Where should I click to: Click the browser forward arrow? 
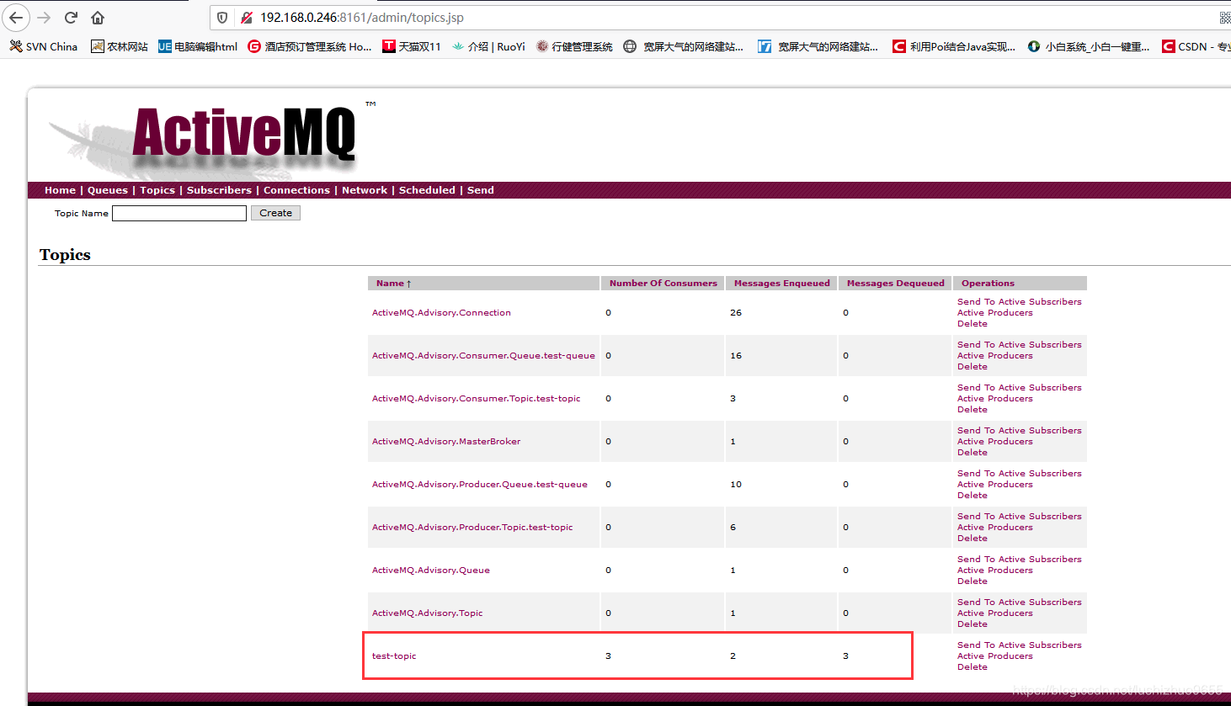(x=44, y=18)
